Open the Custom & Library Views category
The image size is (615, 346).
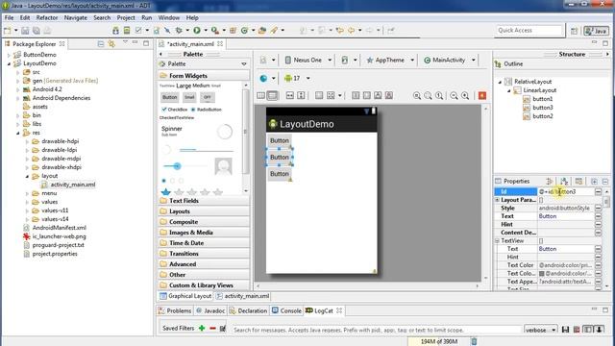point(204,285)
